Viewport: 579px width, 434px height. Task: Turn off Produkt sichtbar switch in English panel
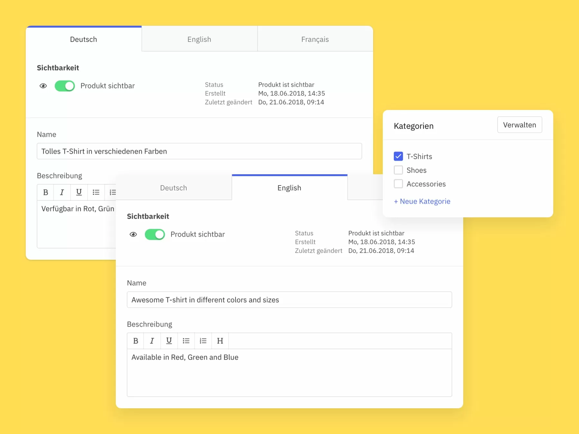155,234
